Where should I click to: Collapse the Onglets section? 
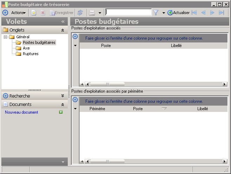[x=62, y=30]
